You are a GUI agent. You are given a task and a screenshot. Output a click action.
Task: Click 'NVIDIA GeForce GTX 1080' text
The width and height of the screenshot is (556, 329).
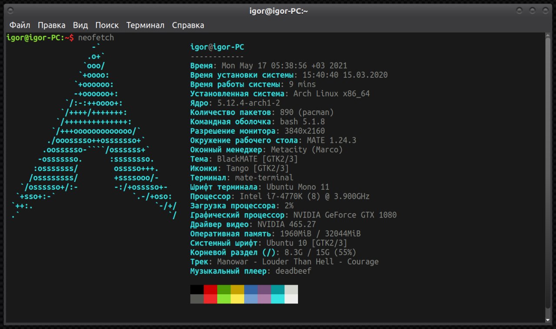[x=345, y=215]
